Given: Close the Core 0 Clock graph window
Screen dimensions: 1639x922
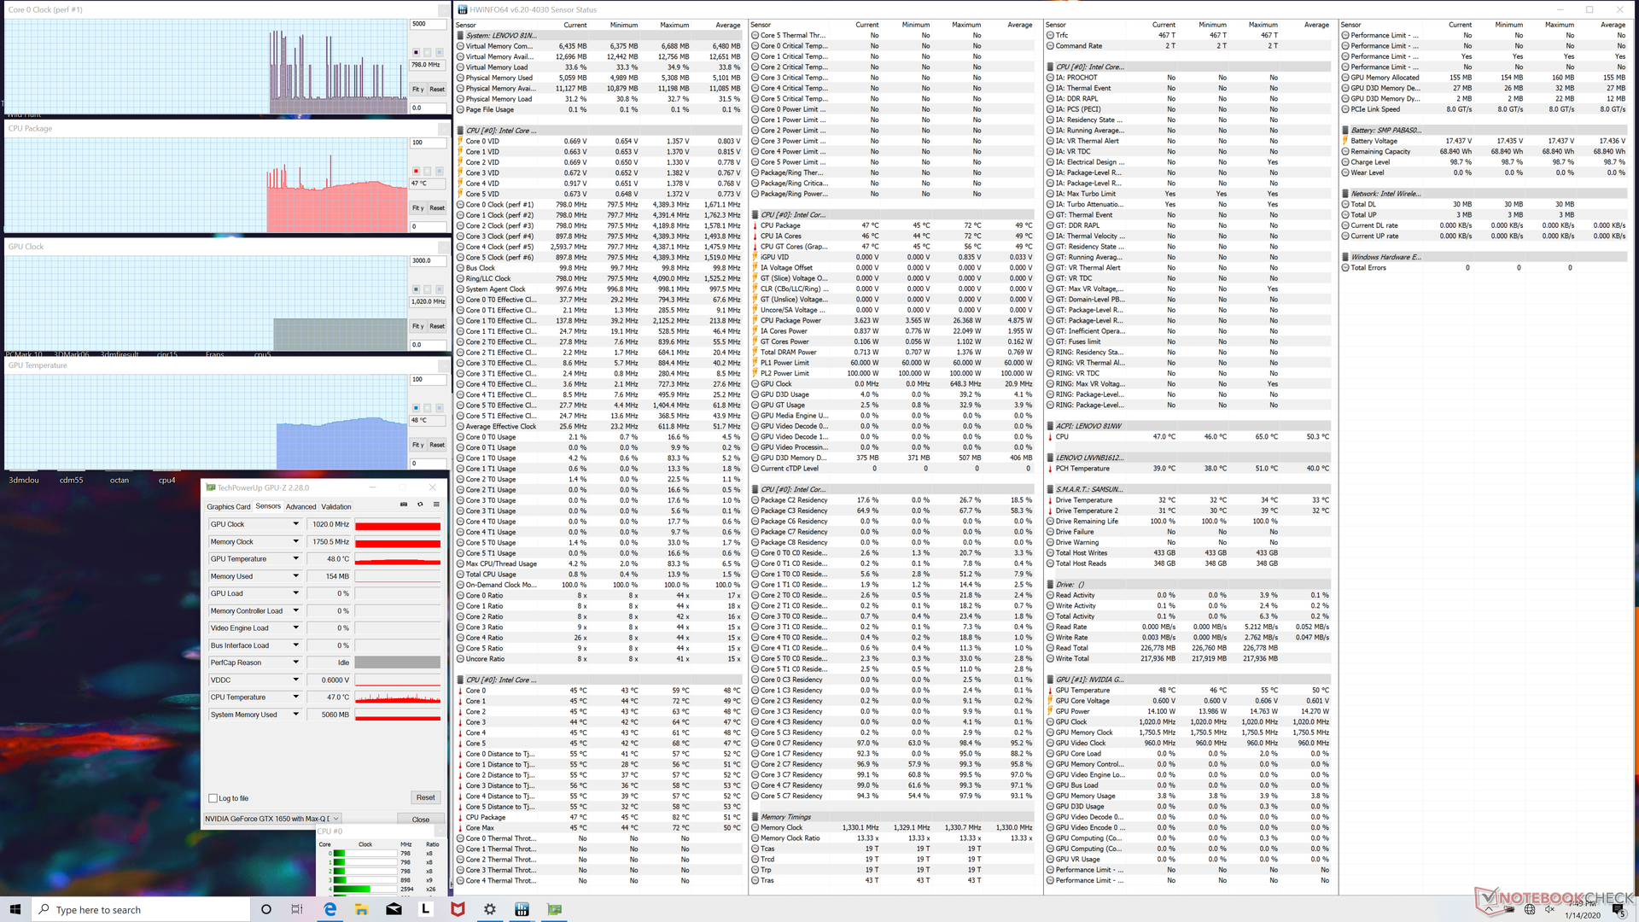Looking at the screenshot, I should coord(444,10).
